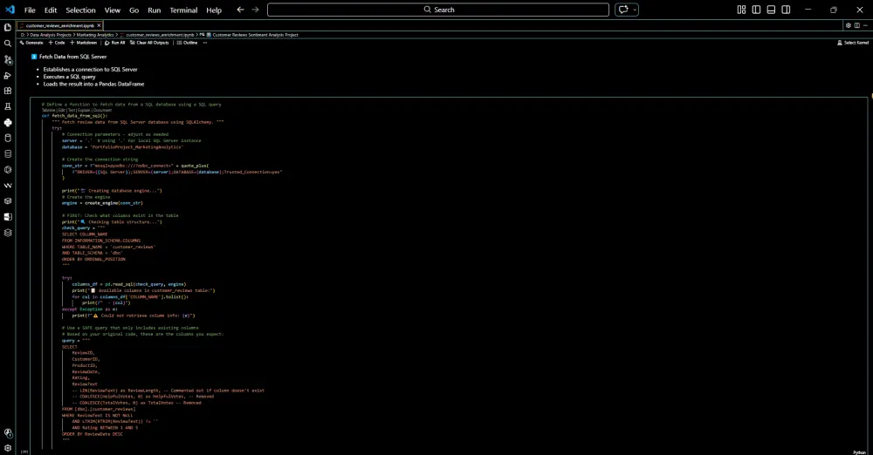Open the Manage gear at sidebar bottom
Image resolution: width=873 pixels, height=455 pixels.
(8, 448)
